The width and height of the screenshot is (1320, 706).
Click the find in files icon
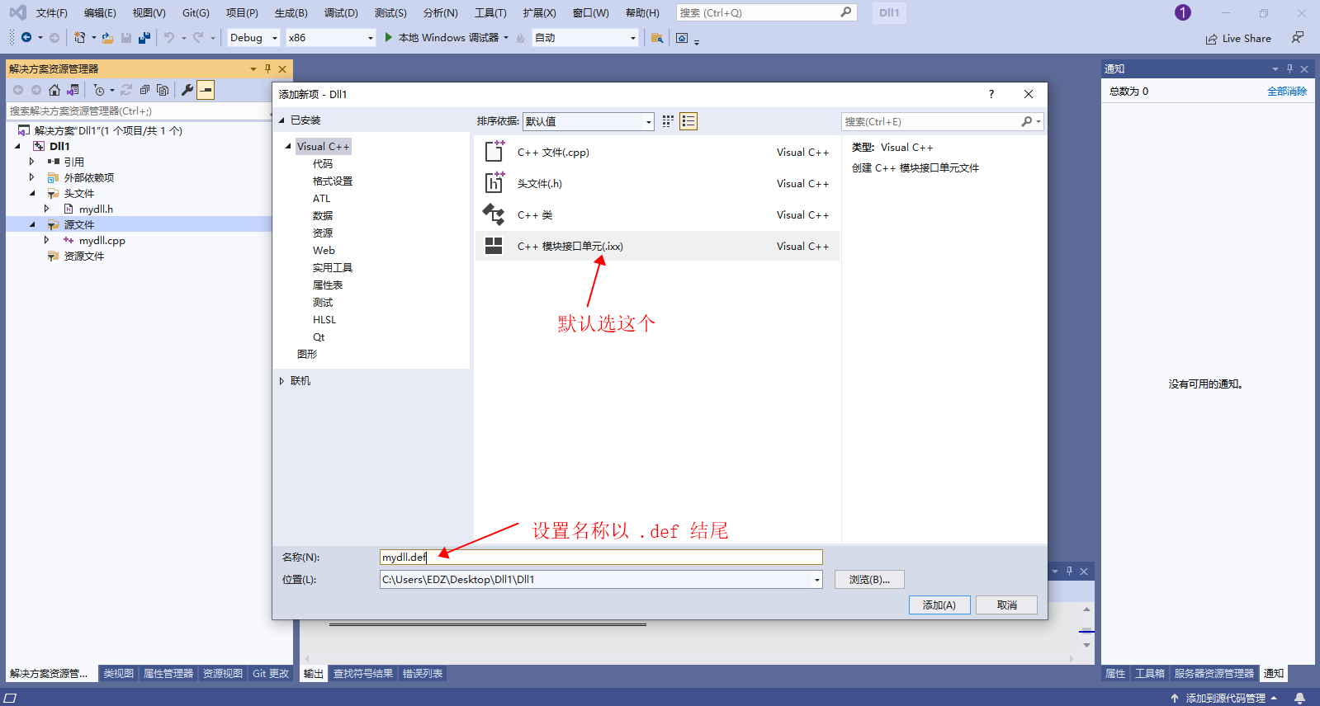(x=657, y=38)
